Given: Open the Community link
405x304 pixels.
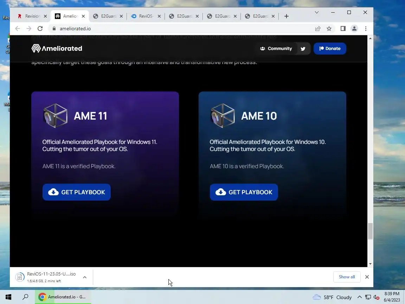Looking at the screenshot, I should (x=276, y=49).
